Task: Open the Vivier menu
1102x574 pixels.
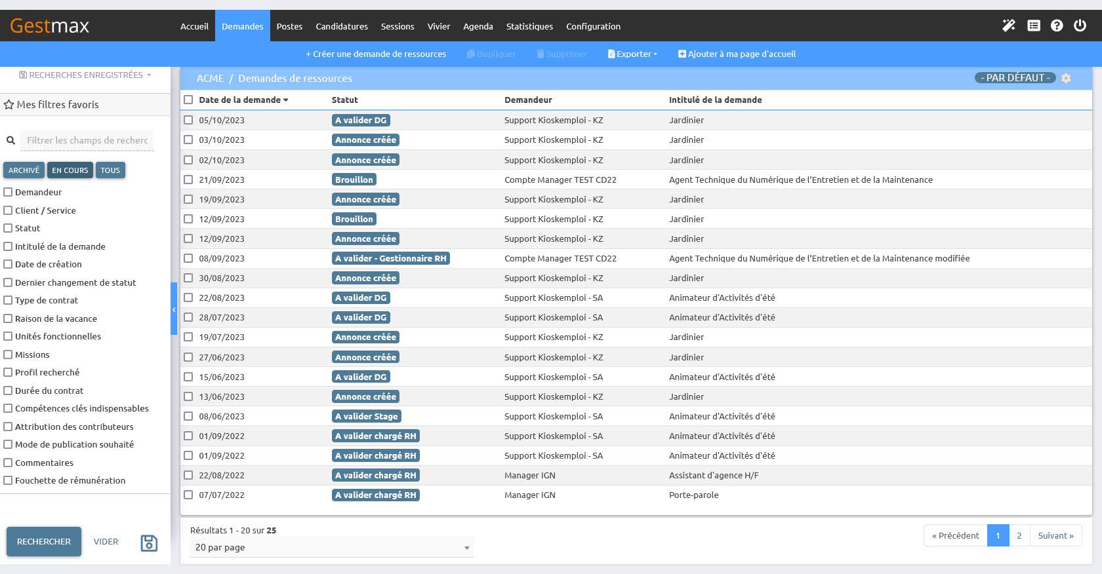Action: pyautogui.click(x=439, y=26)
